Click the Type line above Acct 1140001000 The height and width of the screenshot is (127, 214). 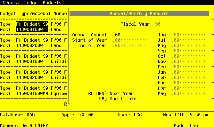(33, 56)
